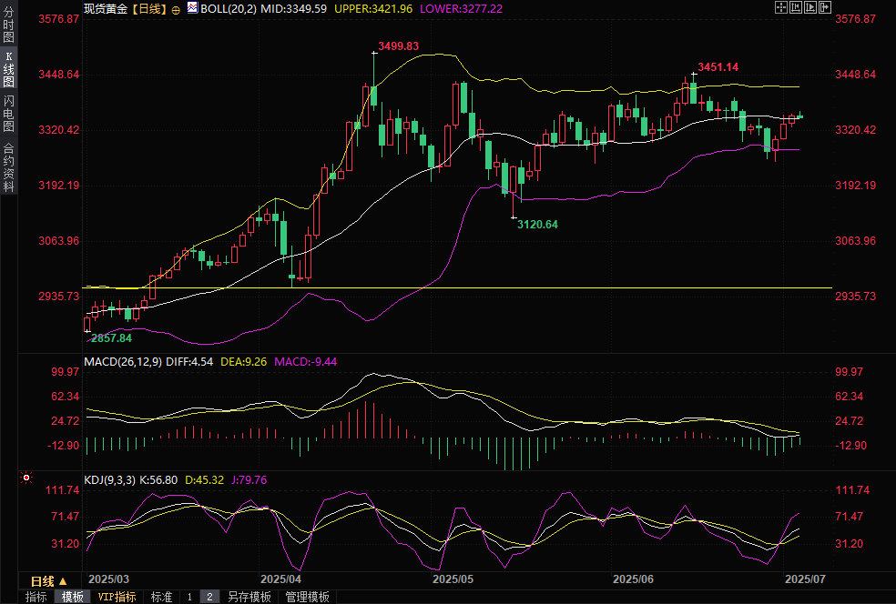Open the 指标 tab at the bottom

point(36,597)
